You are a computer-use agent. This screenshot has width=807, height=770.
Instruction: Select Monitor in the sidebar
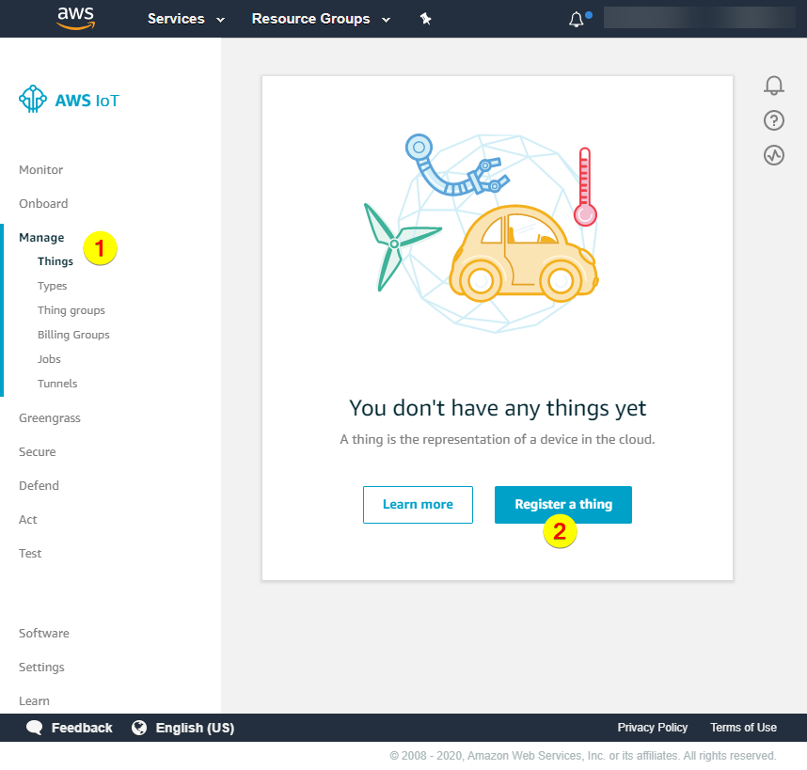point(40,169)
